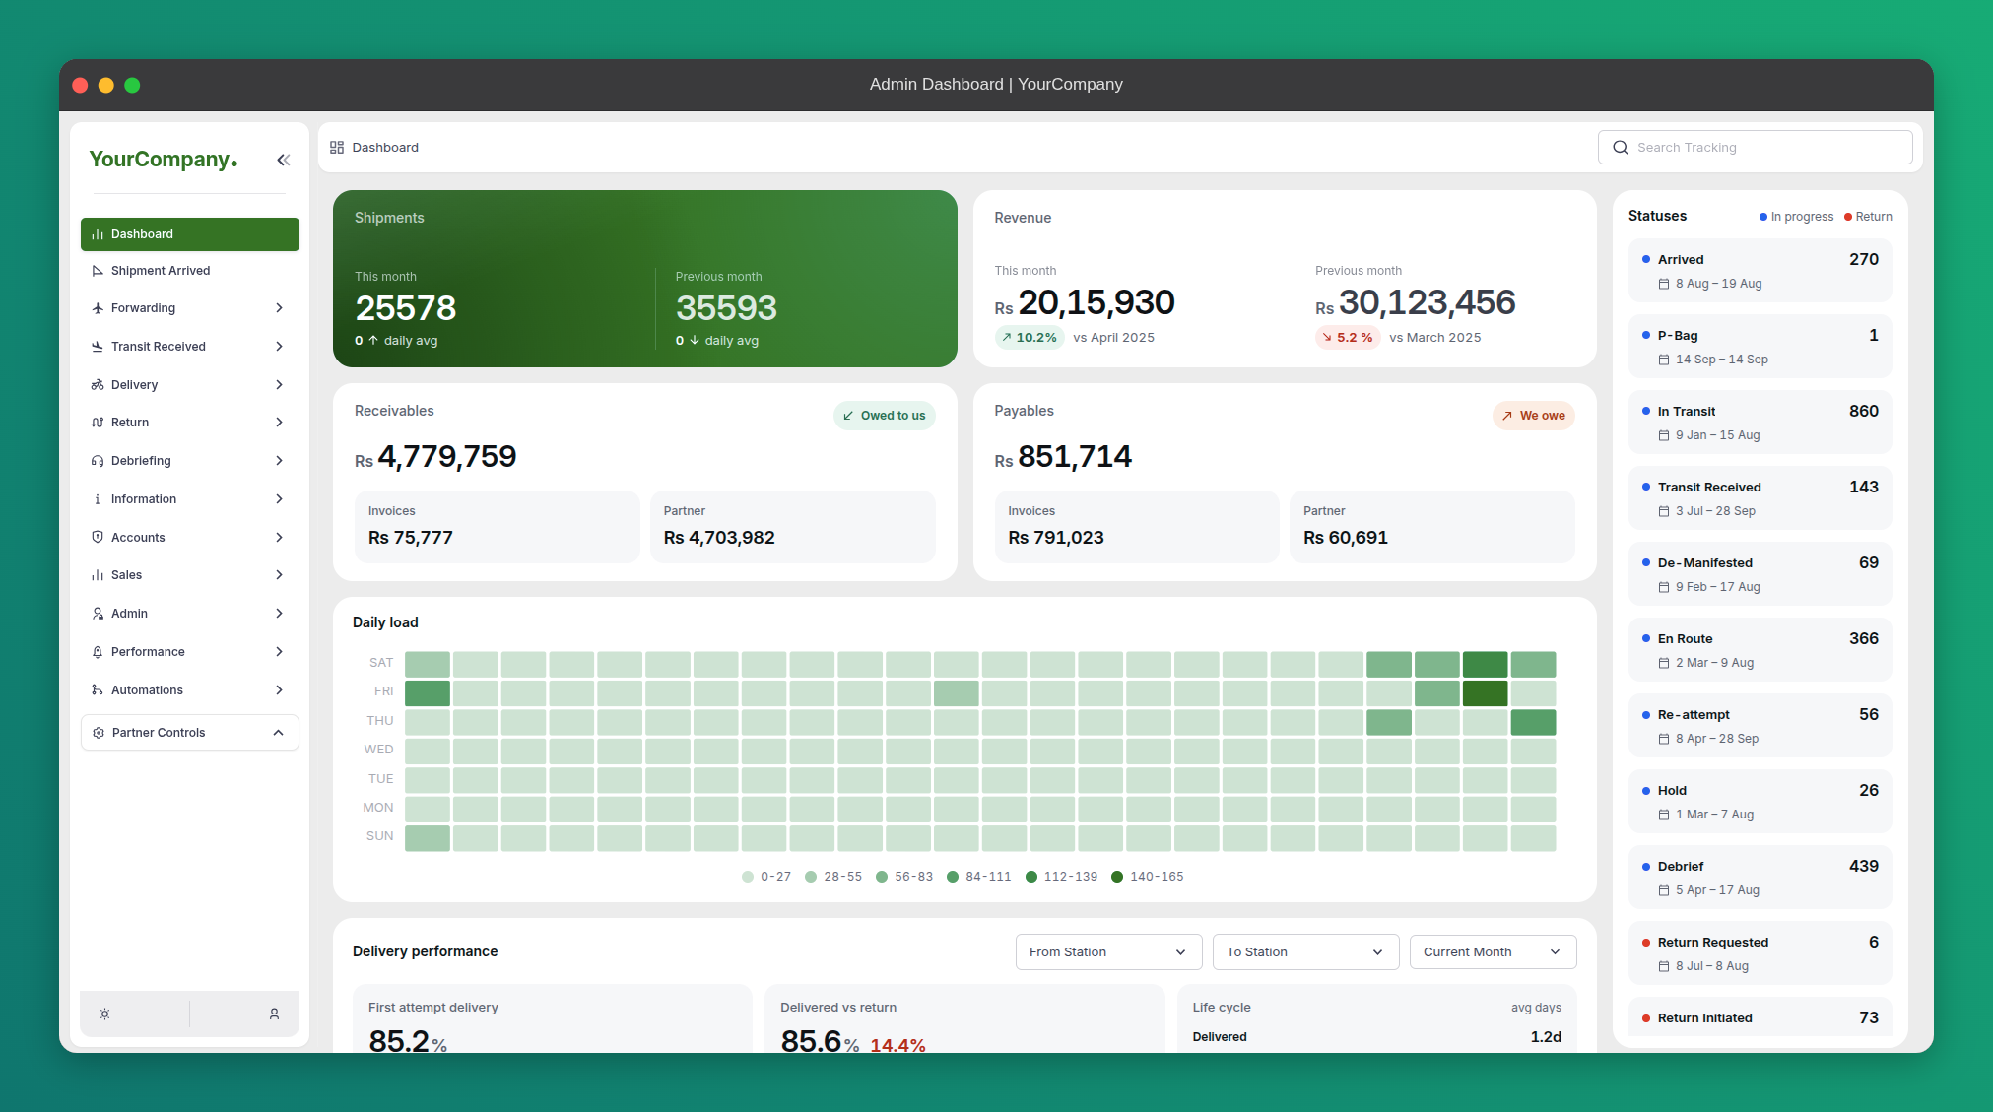Click the 10.2% revenue growth badge
This screenshot has height=1112, width=1993.
tap(1030, 338)
